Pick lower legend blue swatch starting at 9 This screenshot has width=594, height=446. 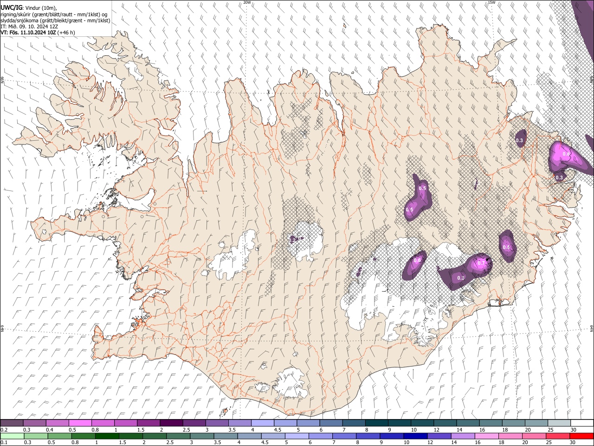[392, 436]
